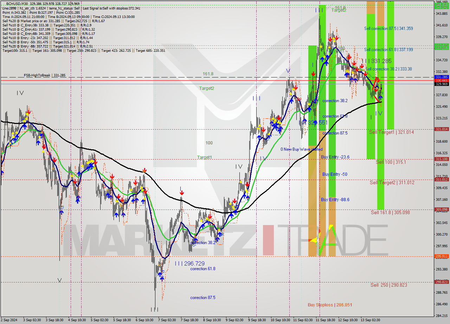
Task: Click the 343.885 price scale value
Action: (x=442, y=13)
